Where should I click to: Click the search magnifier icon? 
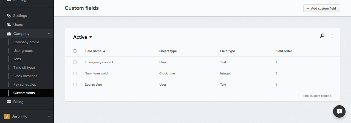(x=322, y=36)
